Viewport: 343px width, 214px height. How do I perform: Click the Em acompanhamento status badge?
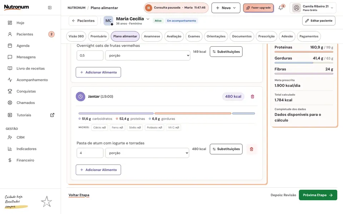182,21
